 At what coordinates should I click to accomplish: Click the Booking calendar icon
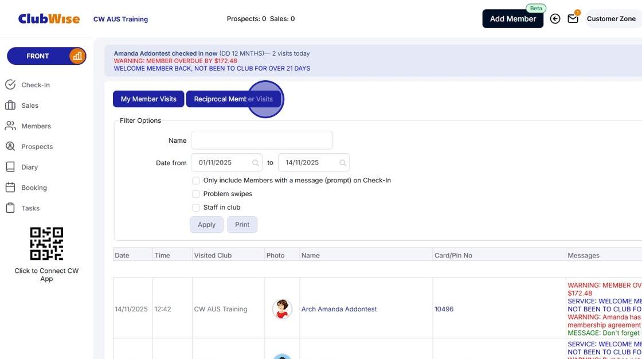point(10,188)
